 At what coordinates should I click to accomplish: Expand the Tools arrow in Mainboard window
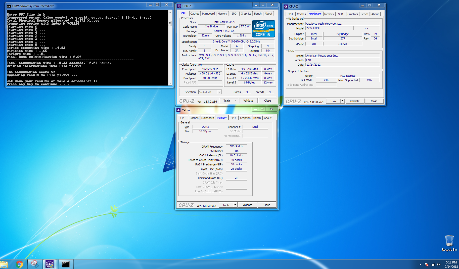click(x=342, y=101)
